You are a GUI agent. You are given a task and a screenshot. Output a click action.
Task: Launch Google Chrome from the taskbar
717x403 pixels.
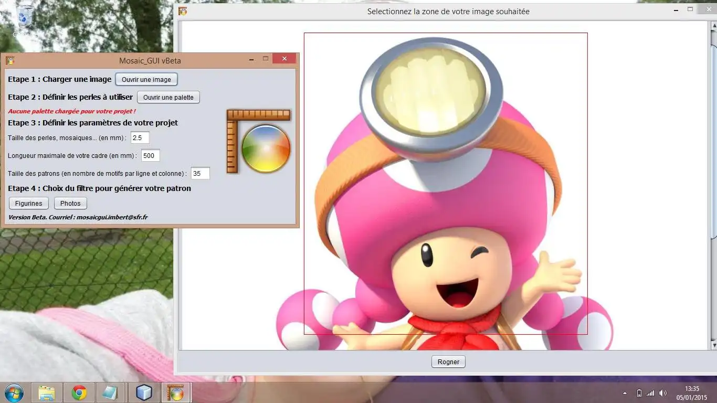pos(79,393)
